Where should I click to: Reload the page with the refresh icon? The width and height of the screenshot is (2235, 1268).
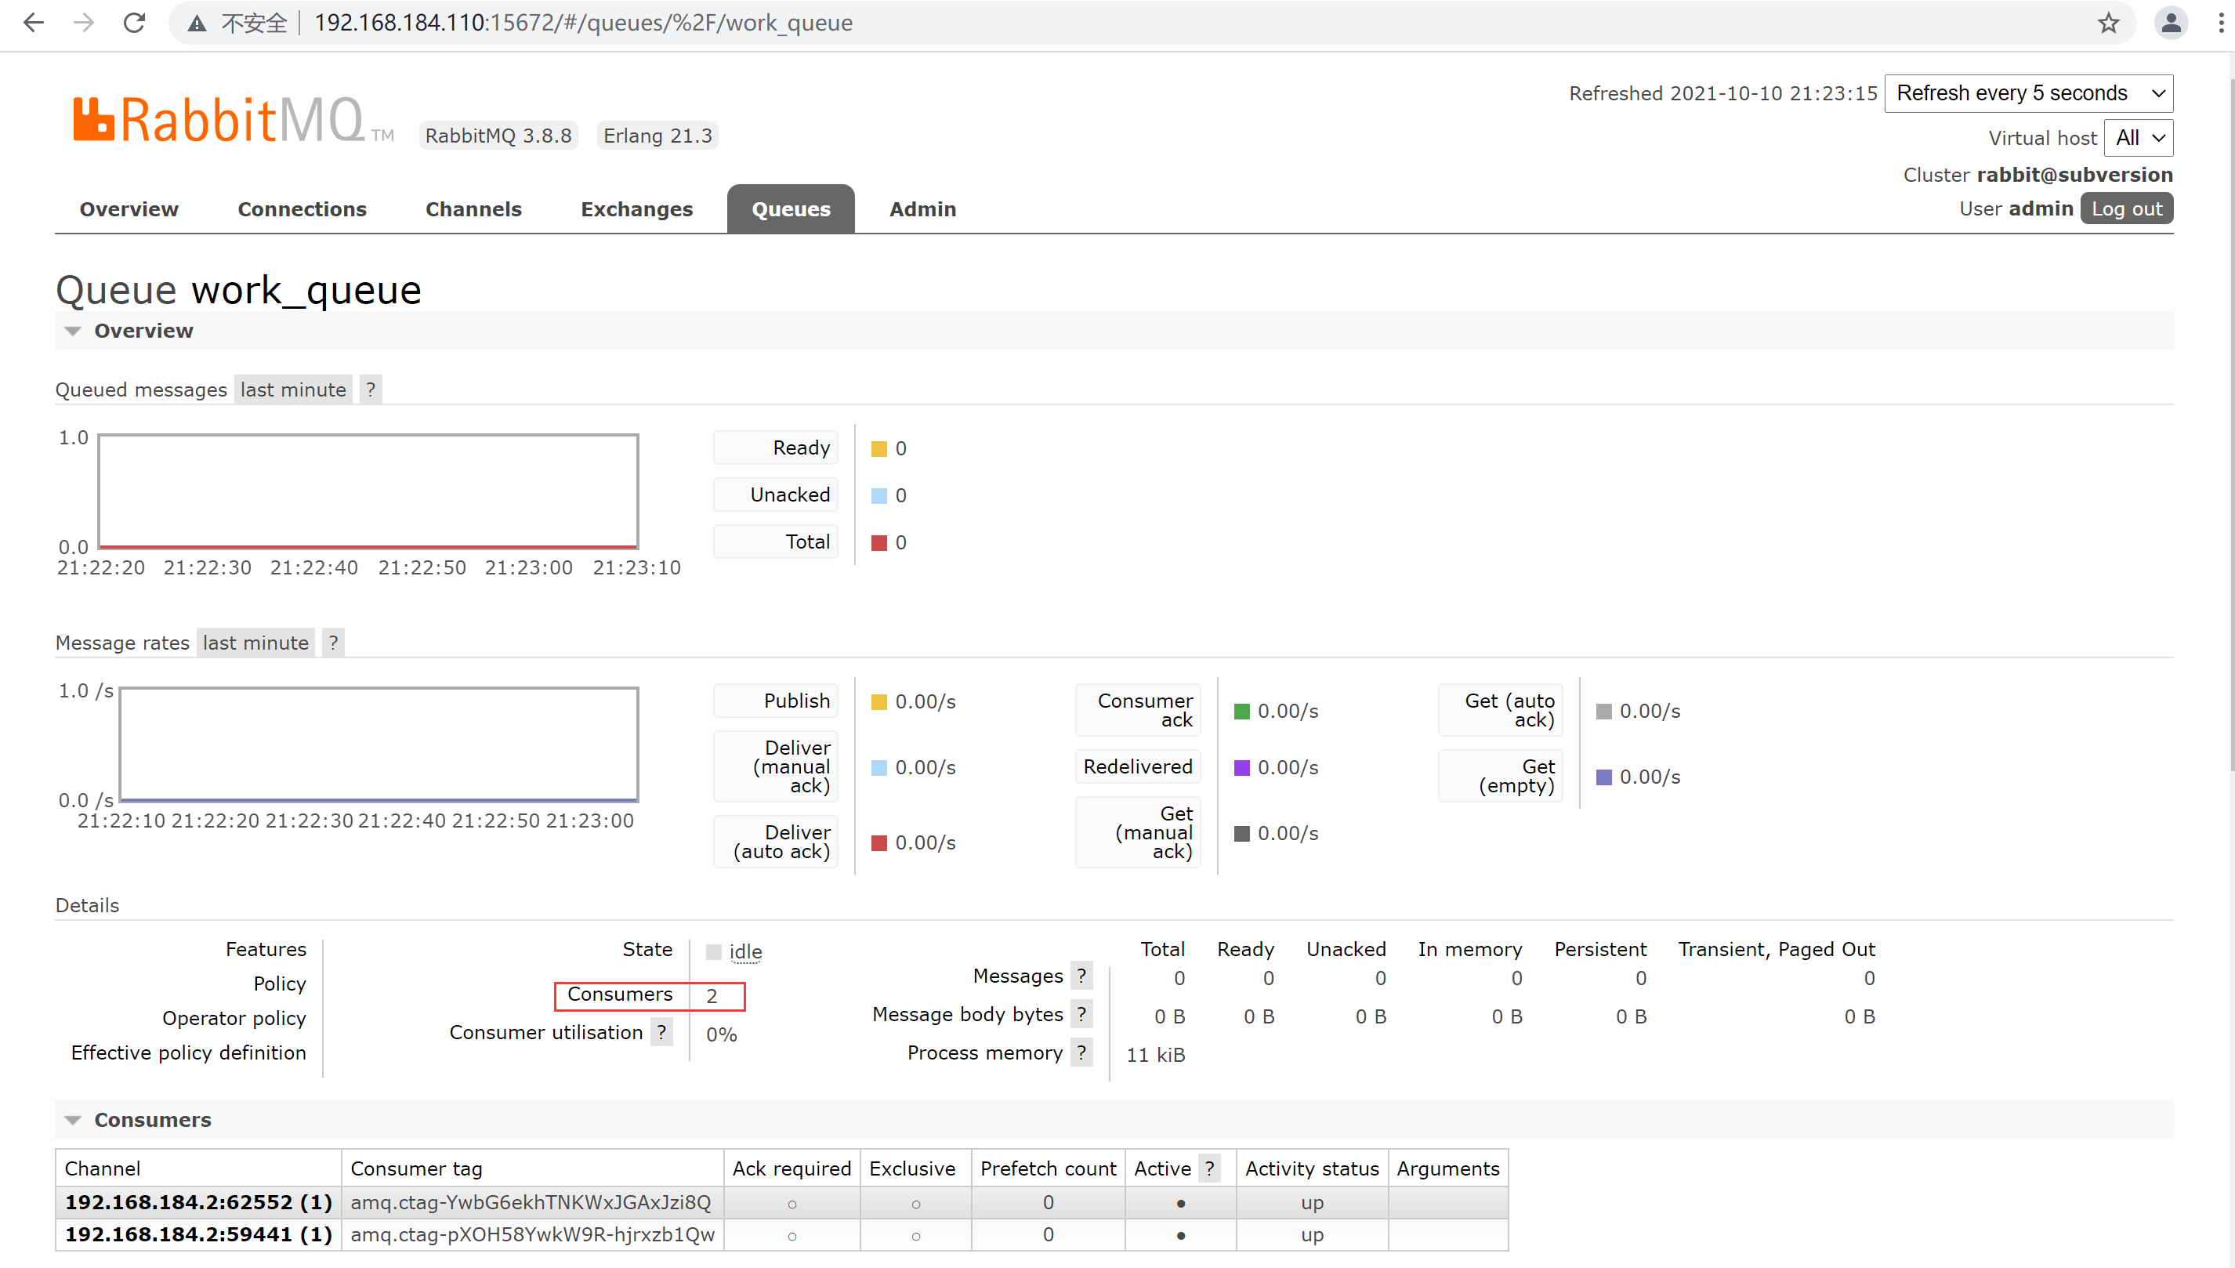134,23
